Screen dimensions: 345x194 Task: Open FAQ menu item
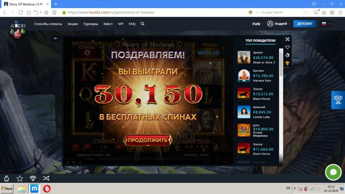[132, 24]
